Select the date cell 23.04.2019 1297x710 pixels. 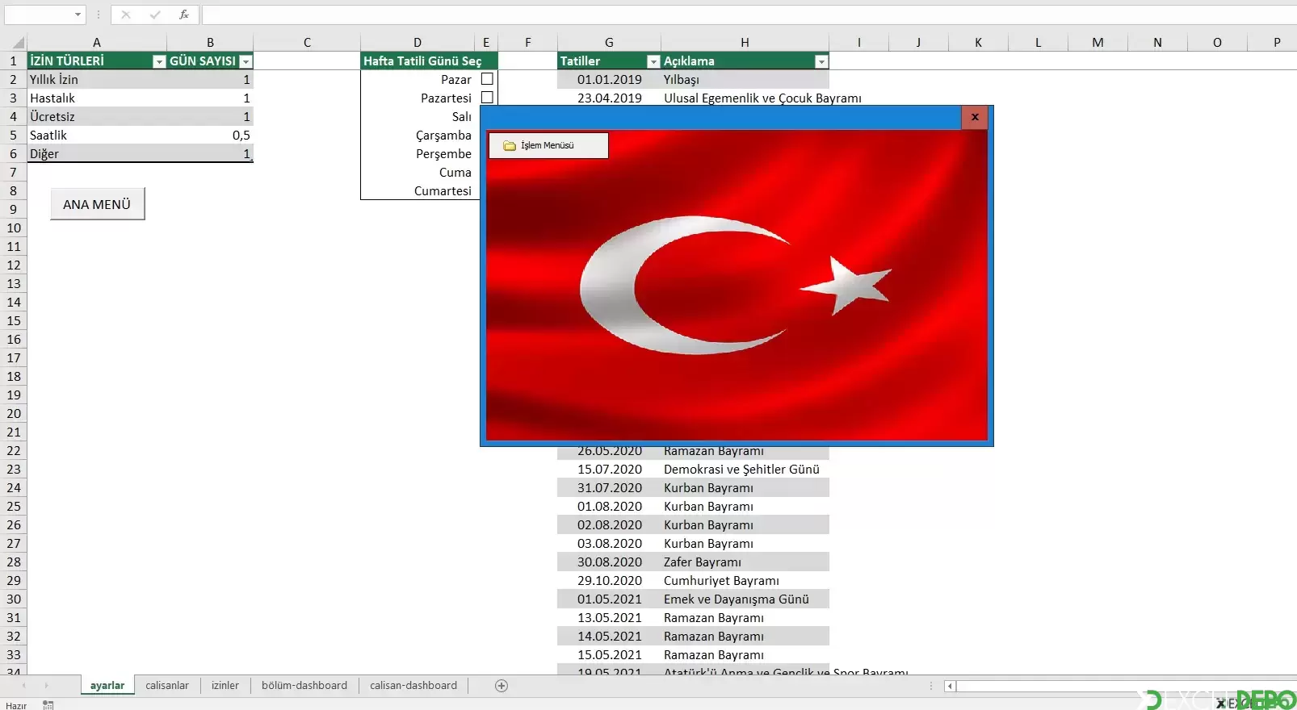[609, 98]
